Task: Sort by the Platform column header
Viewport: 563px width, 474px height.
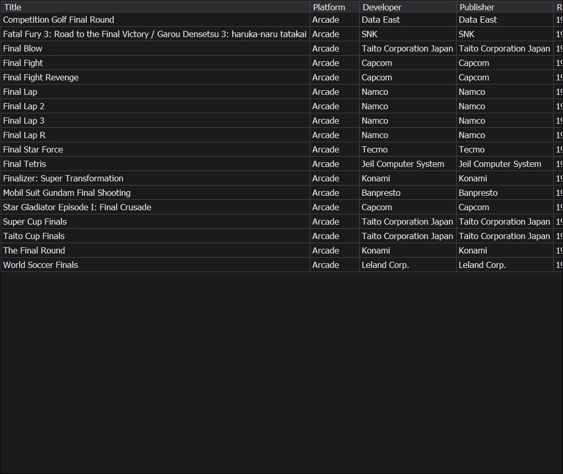Action: point(334,7)
